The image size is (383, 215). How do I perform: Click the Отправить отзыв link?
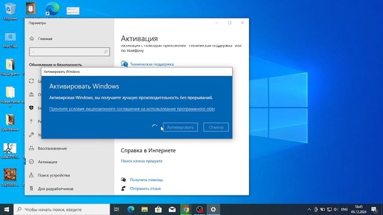[x=145, y=189]
